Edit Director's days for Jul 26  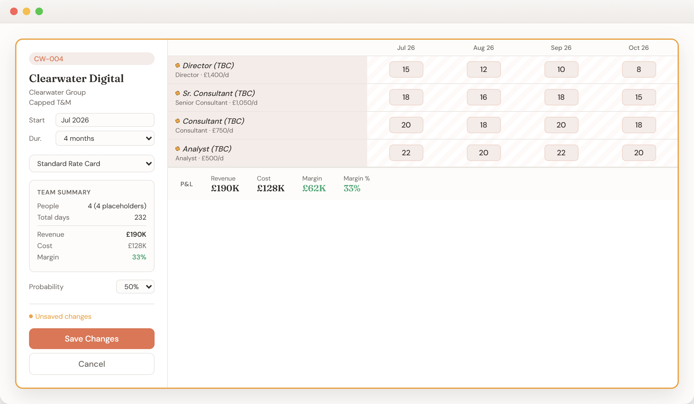click(x=406, y=69)
